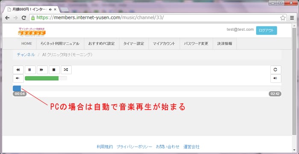Click test@test.com account text

point(240,29)
